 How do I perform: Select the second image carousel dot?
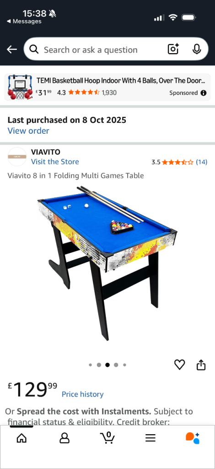pos(99,365)
